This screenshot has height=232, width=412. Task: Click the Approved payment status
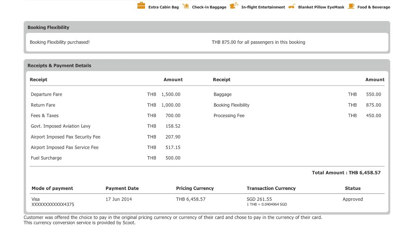pos(353,199)
